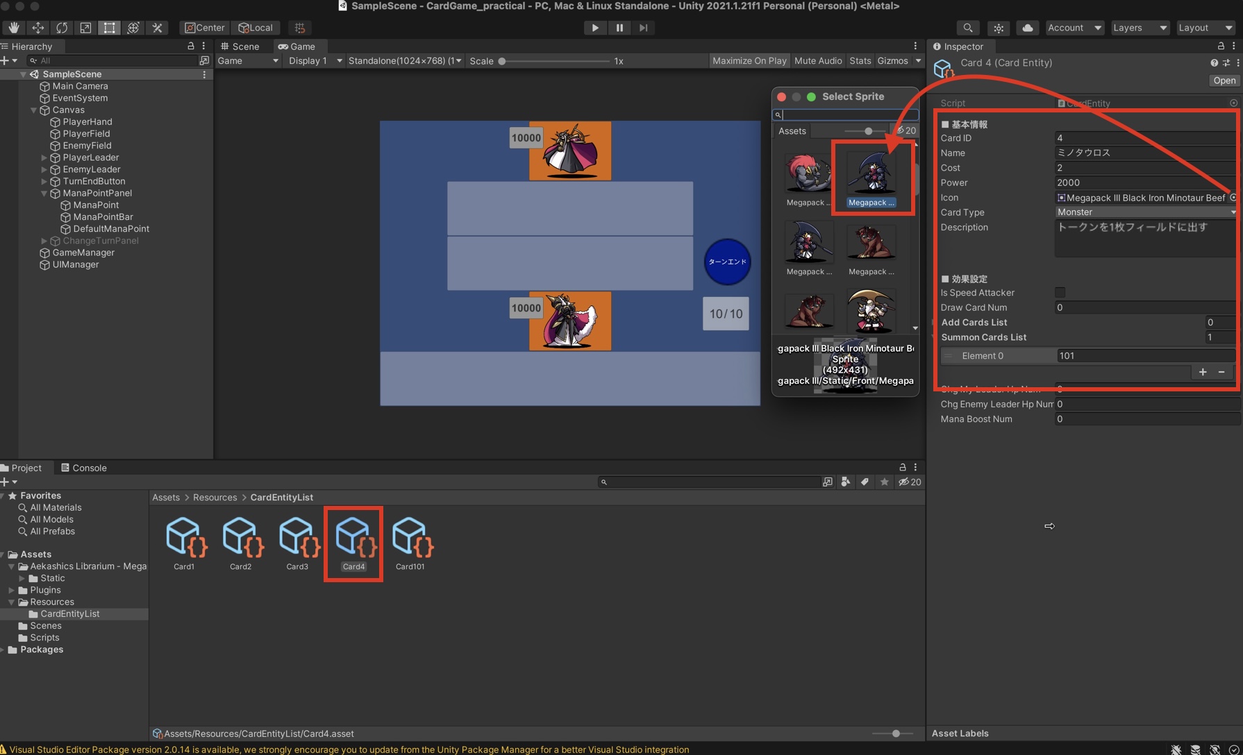Toggle Maximize On Play
Image resolution: width=1243 pixels, height=755 pixels.
click(749, 61)
